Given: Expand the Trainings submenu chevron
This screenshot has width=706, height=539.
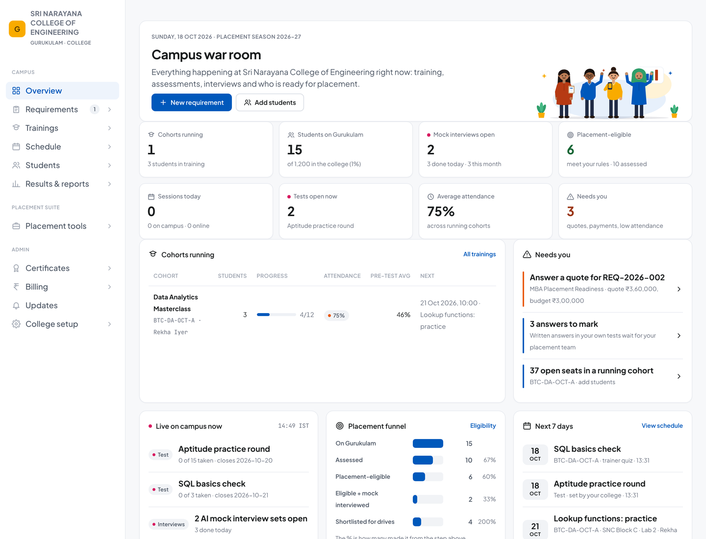Looking at the screenshot, I should pos(109,128).
